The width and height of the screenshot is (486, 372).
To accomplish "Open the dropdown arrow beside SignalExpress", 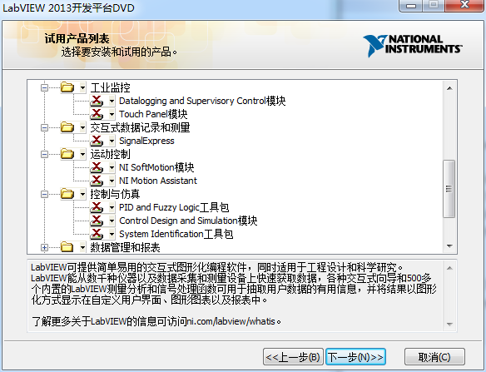I will 112,141.
